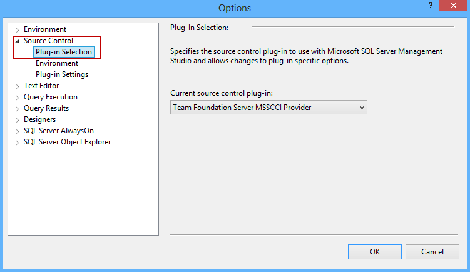Click the OK button
Viewport: 470px width, 272px height.
tap(374, 252)
